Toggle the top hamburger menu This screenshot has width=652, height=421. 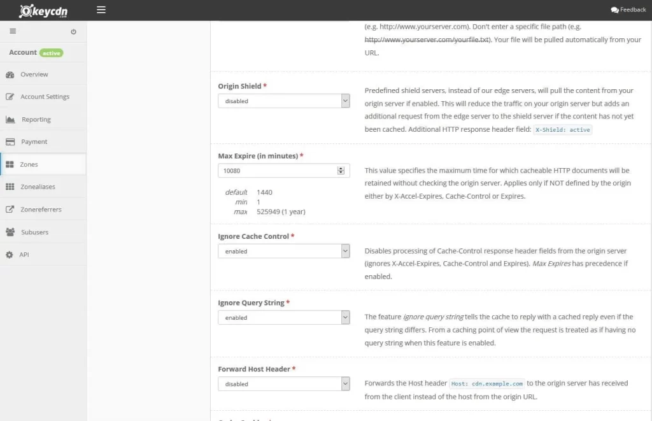[101, 10]
